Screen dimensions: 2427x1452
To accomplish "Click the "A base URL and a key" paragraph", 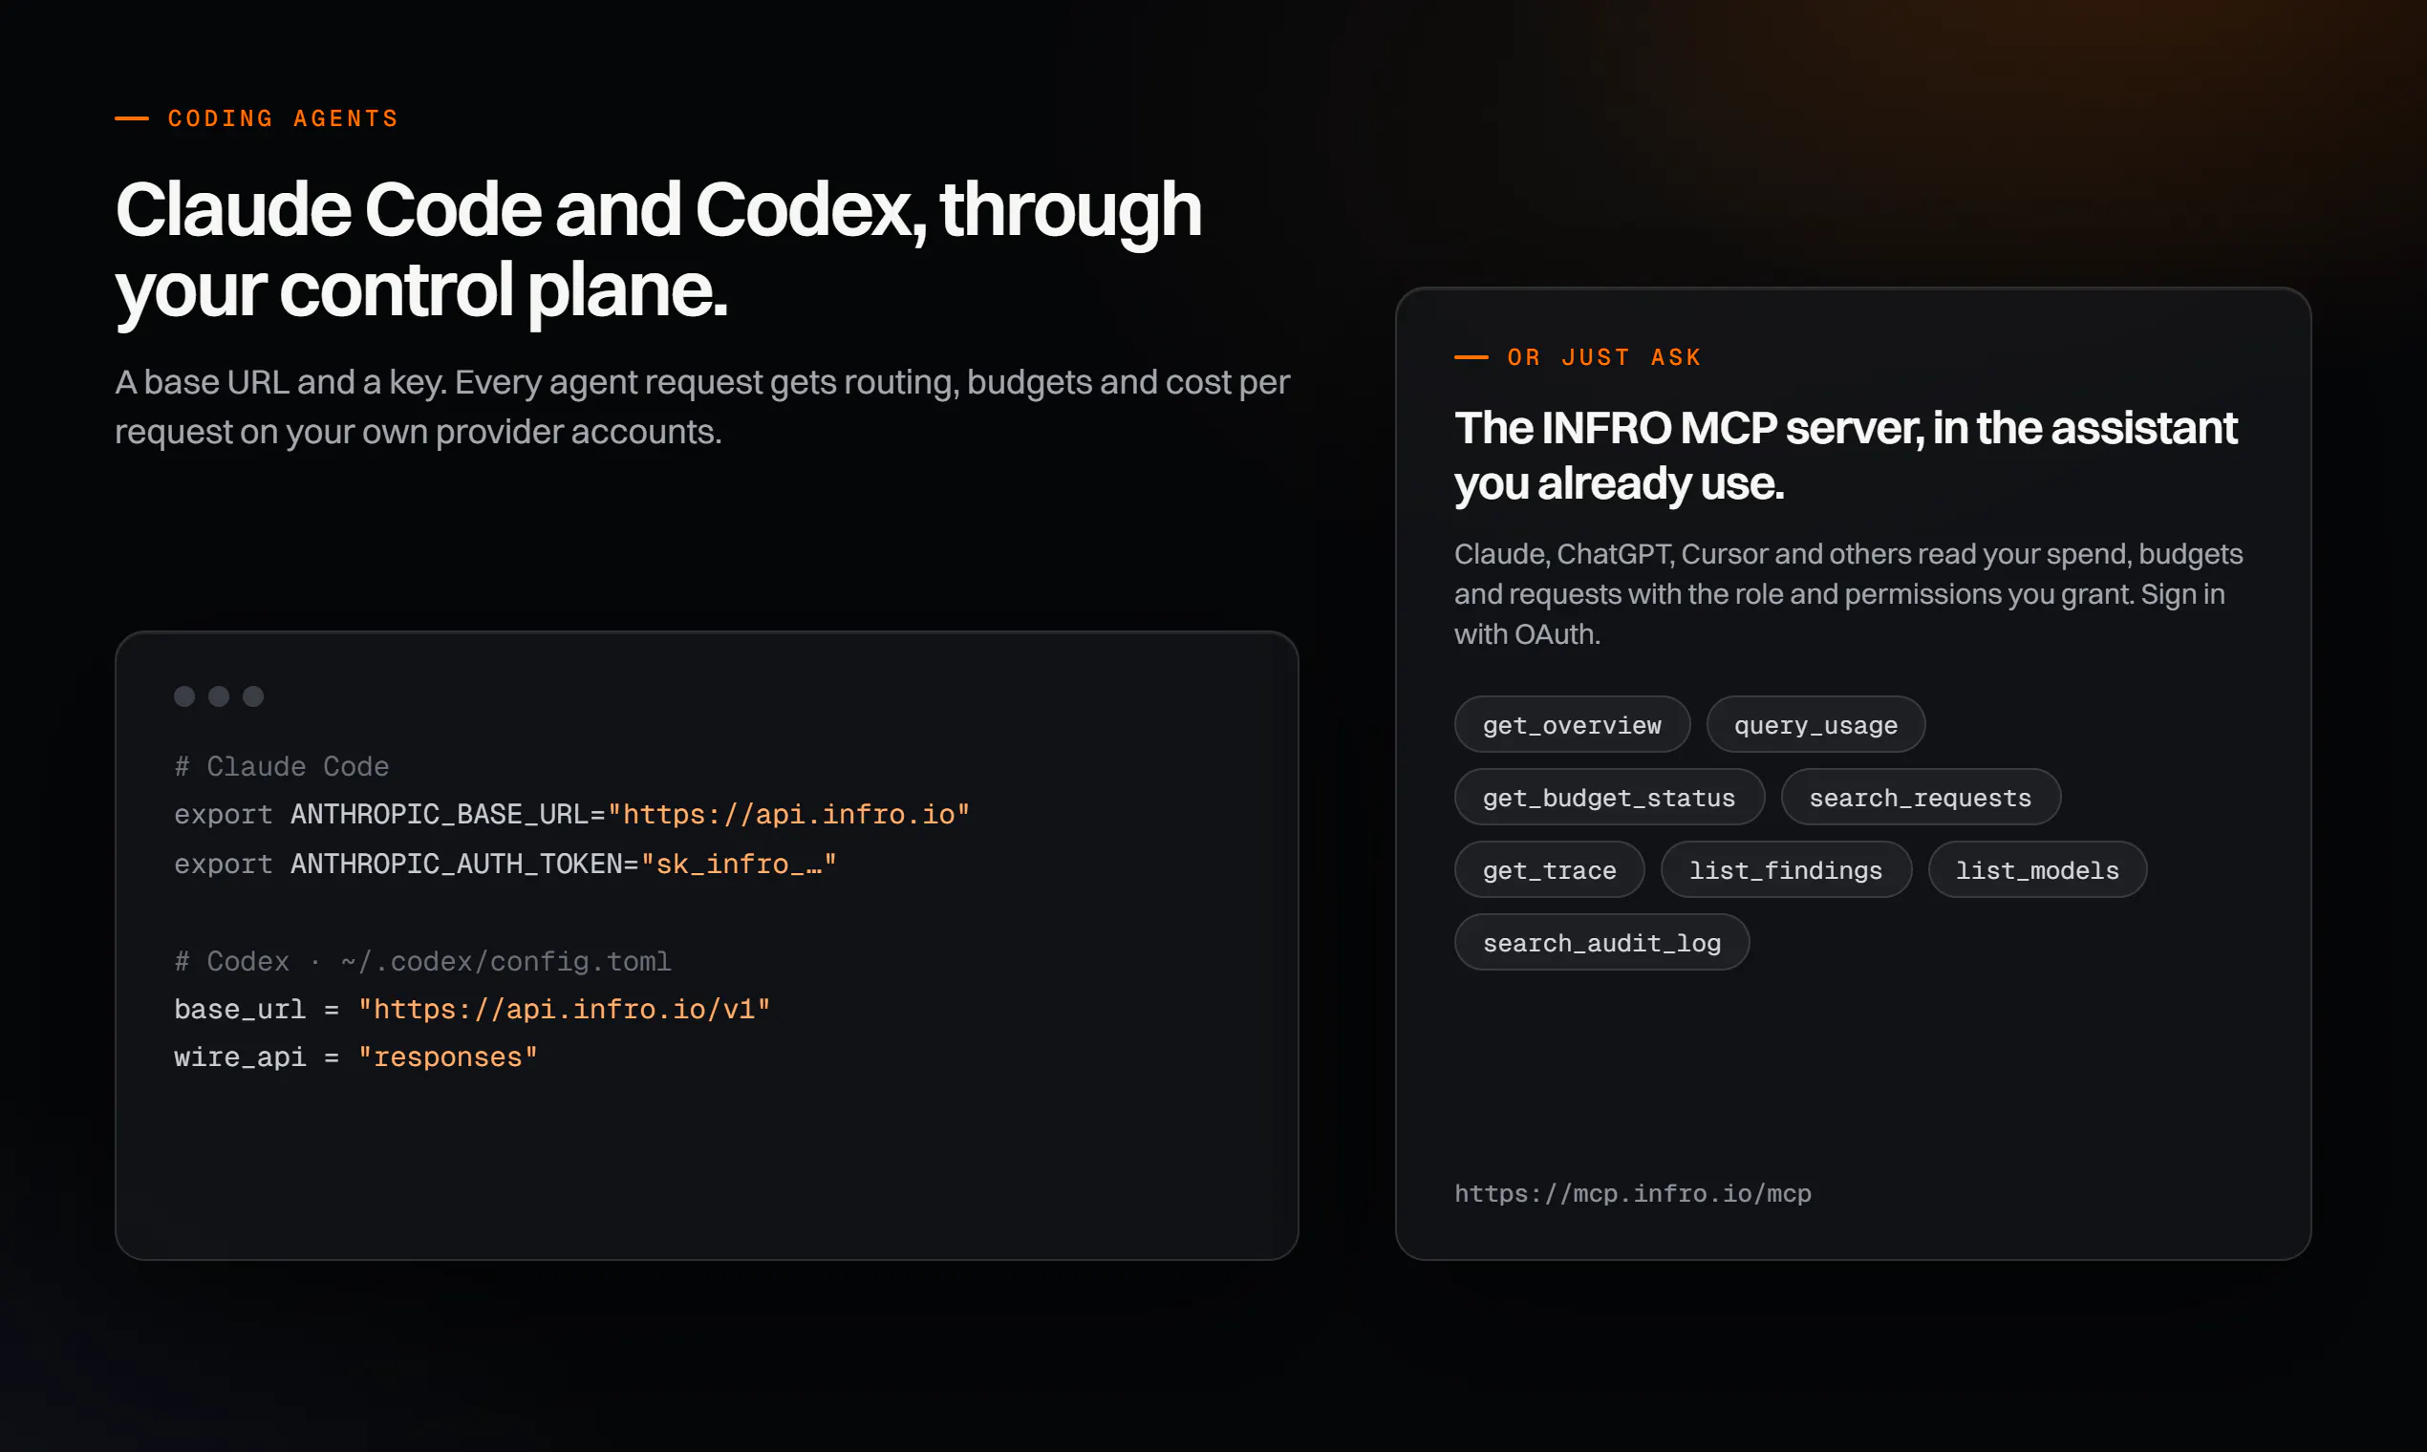I will click(702, 406).
